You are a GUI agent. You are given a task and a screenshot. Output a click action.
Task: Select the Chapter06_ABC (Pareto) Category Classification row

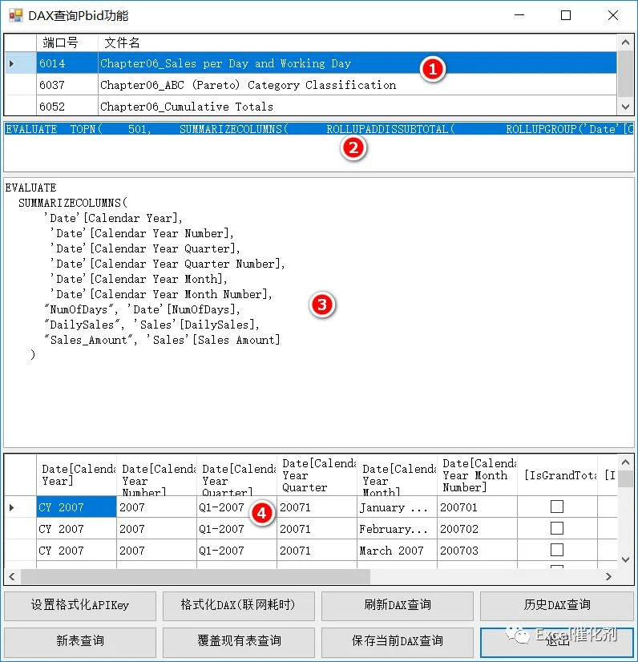(x=311, y=85)
